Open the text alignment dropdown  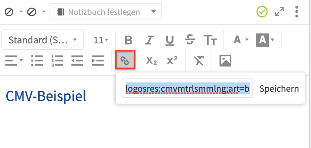pyautogui.click(x=14, y=60)
